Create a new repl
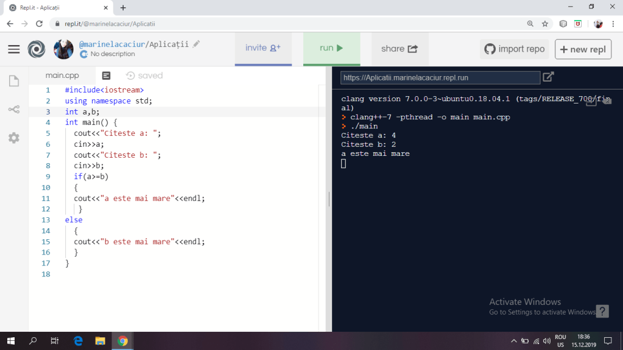623x350 pixels. (x=583, y=49)
